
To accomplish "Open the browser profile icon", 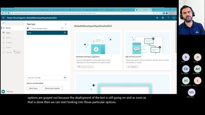I will [x=167, y=13].
